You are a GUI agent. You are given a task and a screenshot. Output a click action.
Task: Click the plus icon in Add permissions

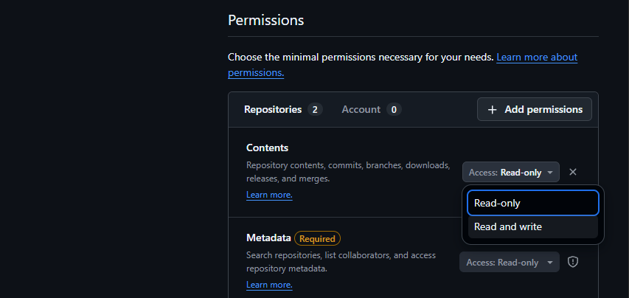[492, 109]
